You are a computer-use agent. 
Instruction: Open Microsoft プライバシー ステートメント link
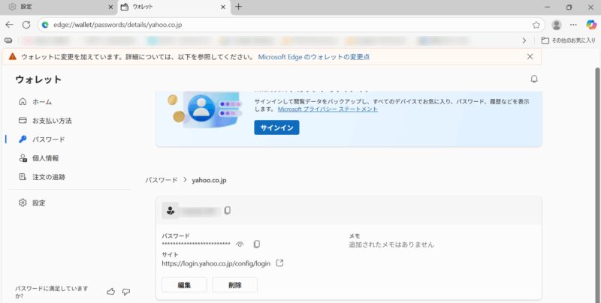coord(328,109)
